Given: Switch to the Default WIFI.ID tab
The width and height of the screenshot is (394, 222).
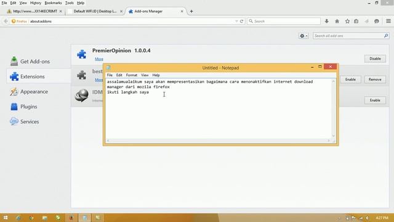Looking at the screenshot, I should coord(95,11).
